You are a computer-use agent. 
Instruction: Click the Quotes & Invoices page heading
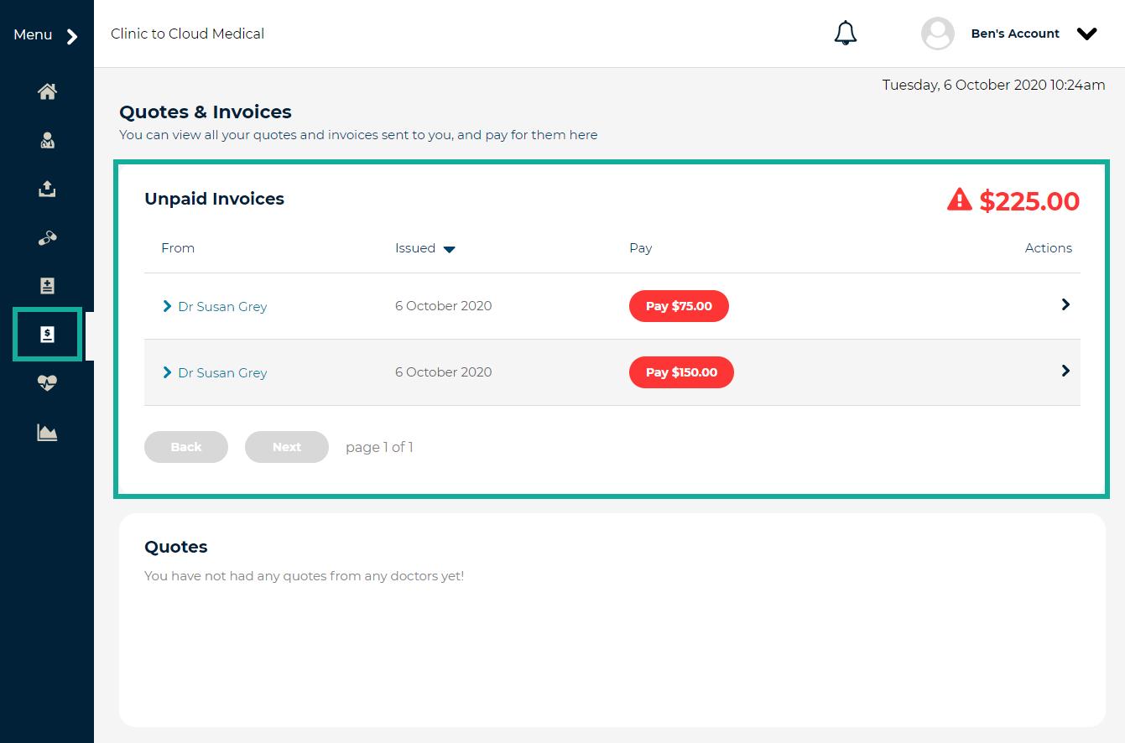tap(206, 112)
